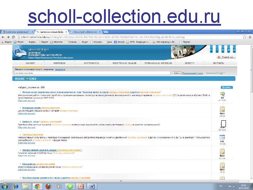This screenshot has height=190, width=253.
Task: Switch to Word from the taskbar
Action: click(x=92, y=186)
